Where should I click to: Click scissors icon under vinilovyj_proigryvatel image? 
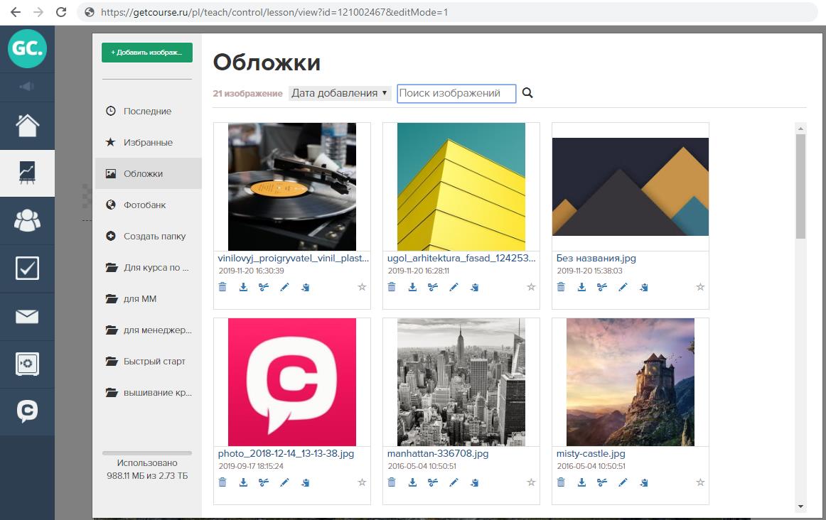tap(264, 287)
